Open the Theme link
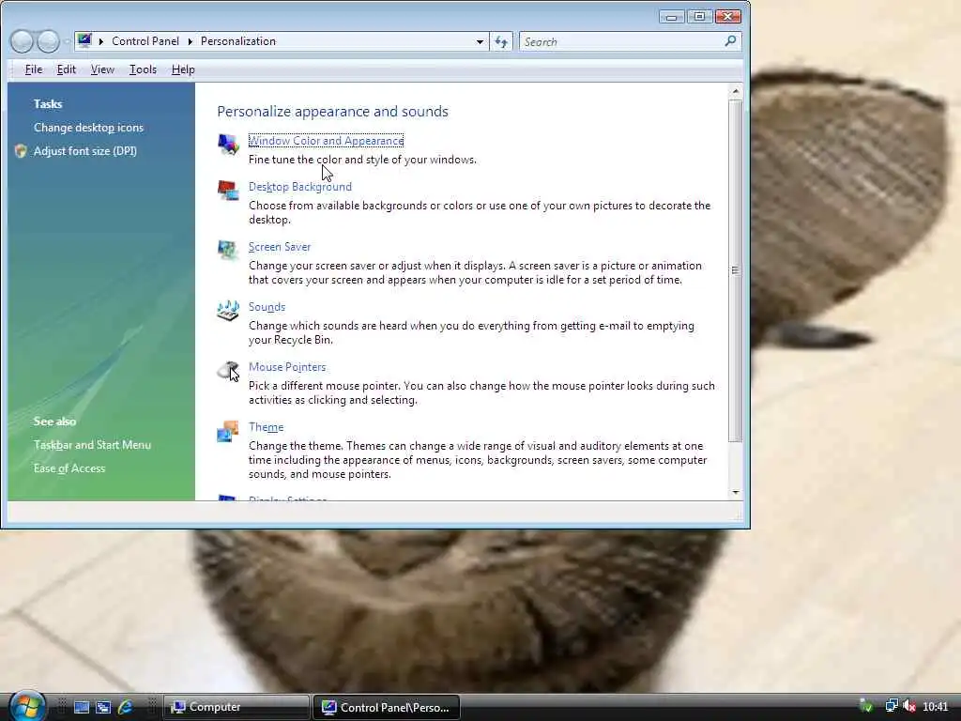The height and width of the screenshot is (721, 961). pos(266,427)
